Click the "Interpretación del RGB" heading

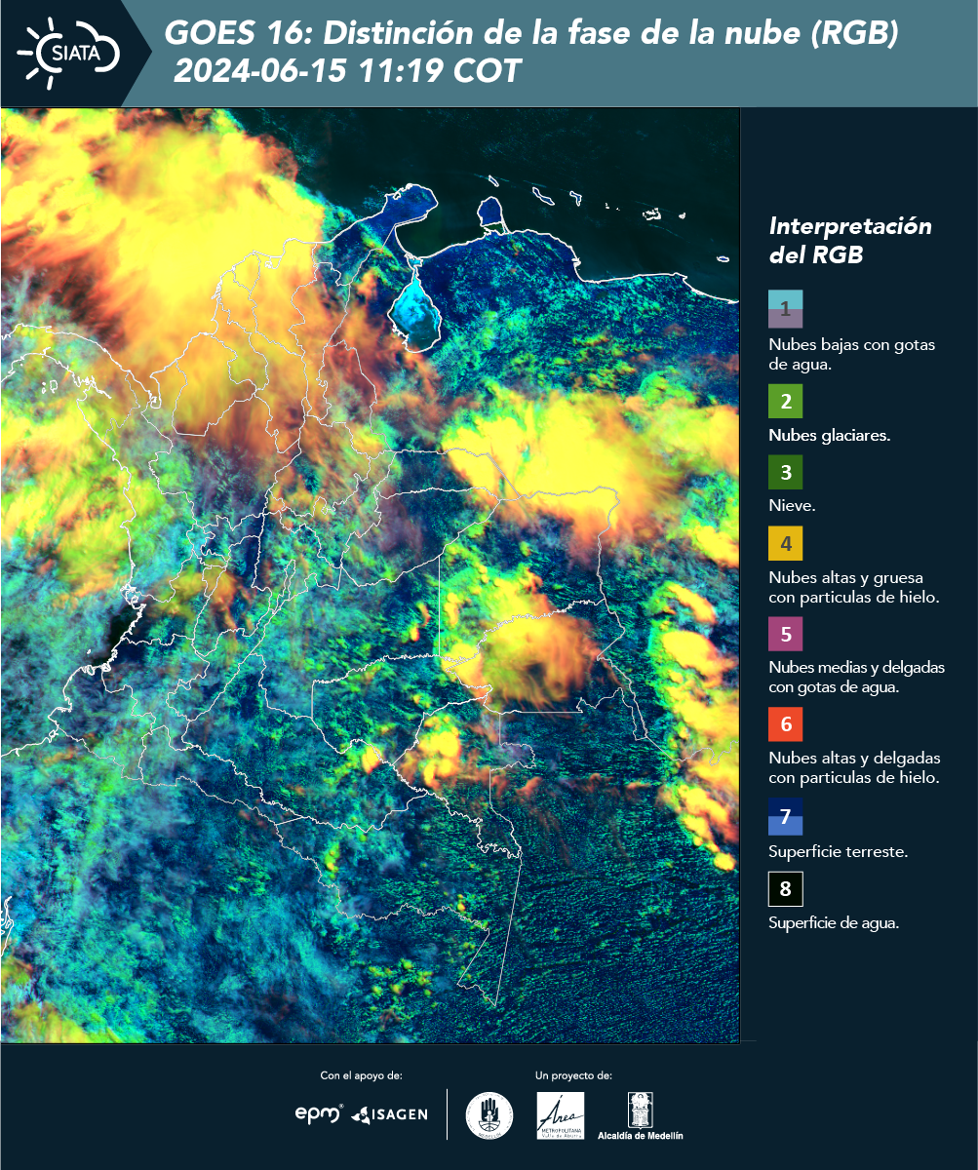[850, 241]
